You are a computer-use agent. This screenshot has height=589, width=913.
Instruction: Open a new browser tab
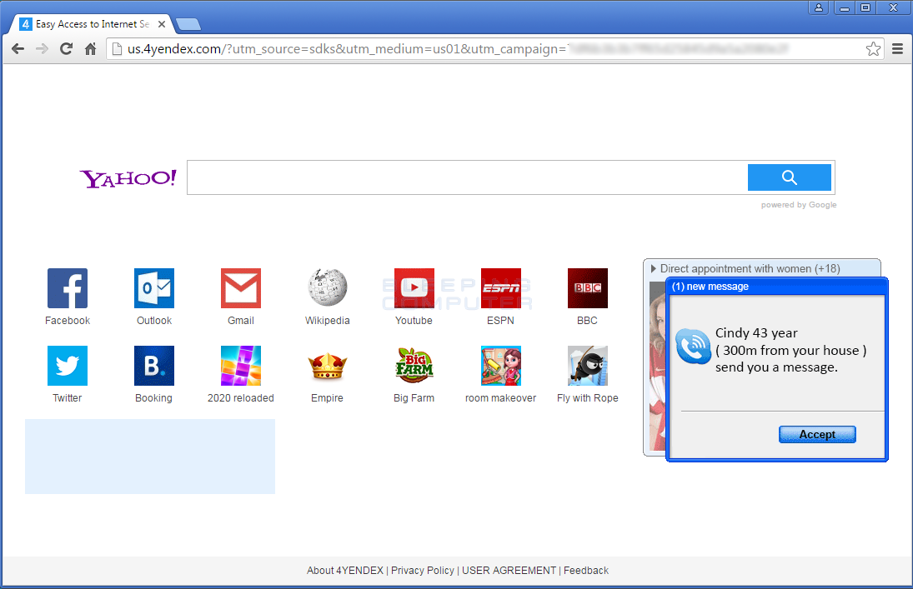[188, 24]
